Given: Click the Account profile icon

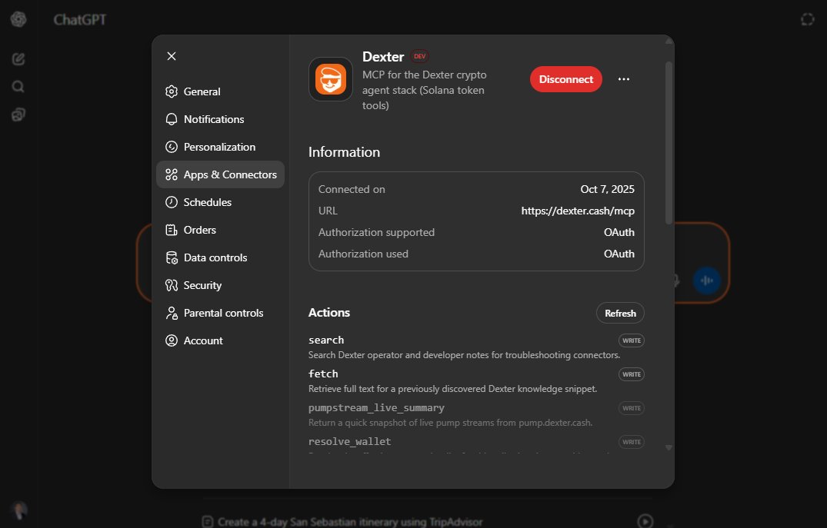Looking at the screenshot, I should click(x=172, y=340).
